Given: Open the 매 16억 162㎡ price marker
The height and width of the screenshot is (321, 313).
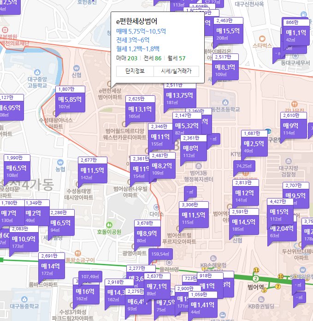Looking at the screenshot, I should coord(86,292).
